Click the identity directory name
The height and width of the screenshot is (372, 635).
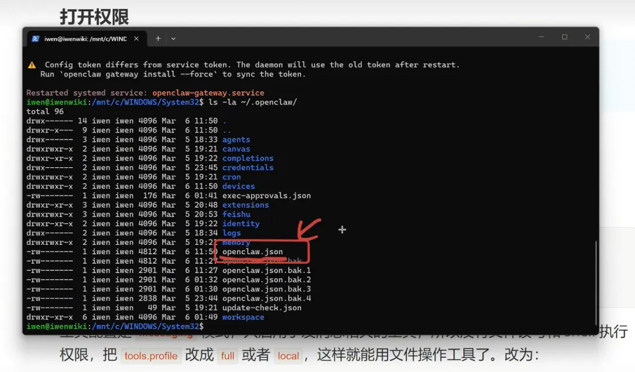(x=241, y=223)
